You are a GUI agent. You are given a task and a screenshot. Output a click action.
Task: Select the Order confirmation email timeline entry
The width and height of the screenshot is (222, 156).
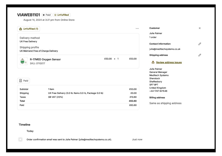click(x=69, y=139)
